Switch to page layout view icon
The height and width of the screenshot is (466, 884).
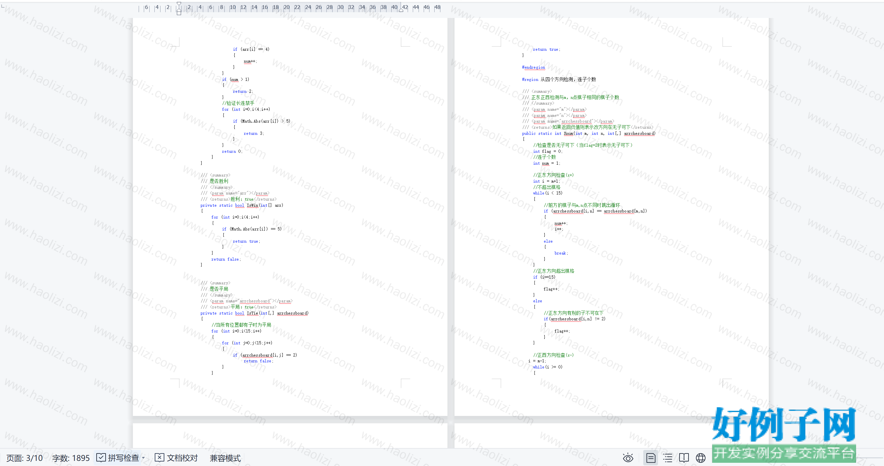pos(651,458)
